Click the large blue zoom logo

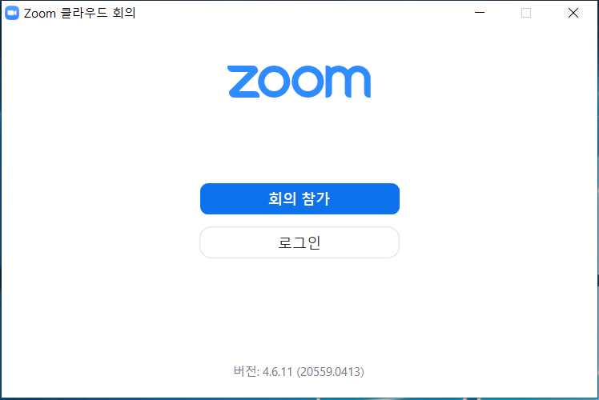(x=299, y=82)
